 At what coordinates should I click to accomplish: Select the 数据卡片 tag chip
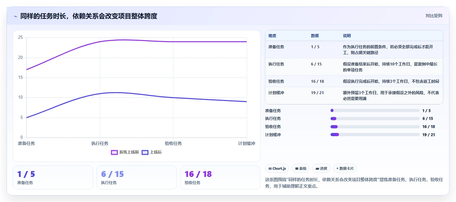tap(345, 168)
